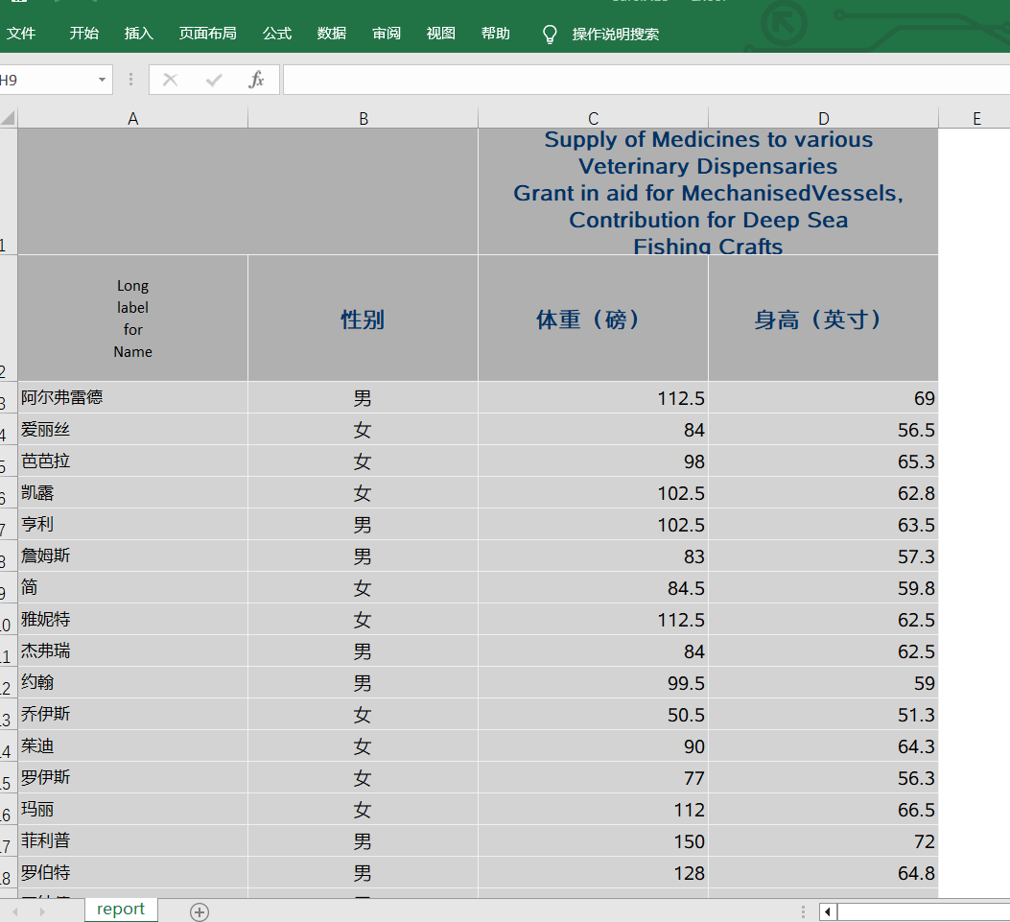This screenshot has height=922, width=1010.
Task: Click the formula bar enter checkmark icon
Action: point(214,81)
